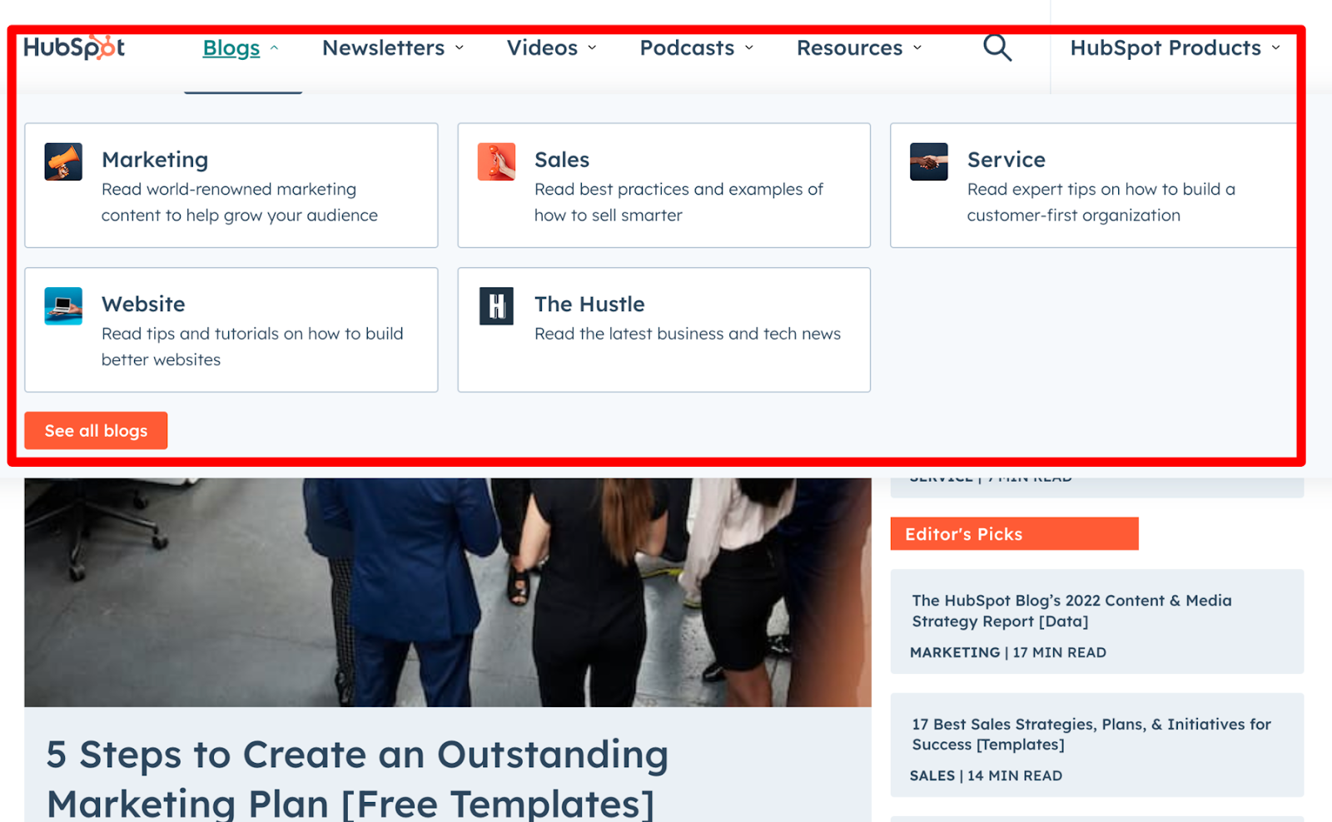Open the Podcasts menu
The image size is (1332, 822).
(x=687, y=48)
